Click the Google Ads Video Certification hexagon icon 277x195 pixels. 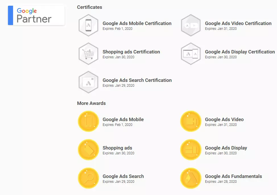(x=191, y=25)
